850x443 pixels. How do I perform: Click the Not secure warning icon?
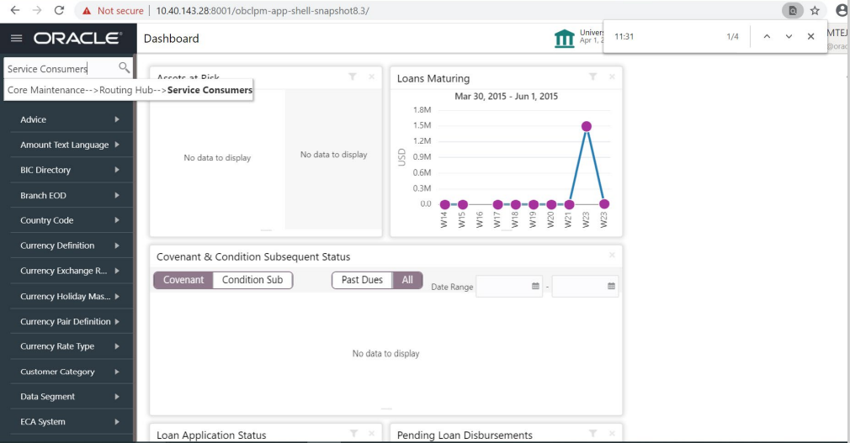(x=86, y=11)
